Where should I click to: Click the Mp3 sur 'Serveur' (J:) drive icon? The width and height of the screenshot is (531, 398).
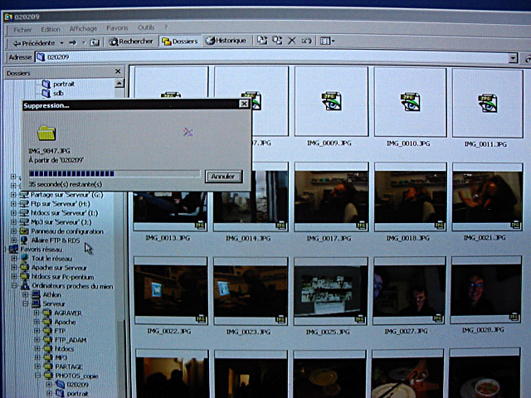click(x=24, y=222)
